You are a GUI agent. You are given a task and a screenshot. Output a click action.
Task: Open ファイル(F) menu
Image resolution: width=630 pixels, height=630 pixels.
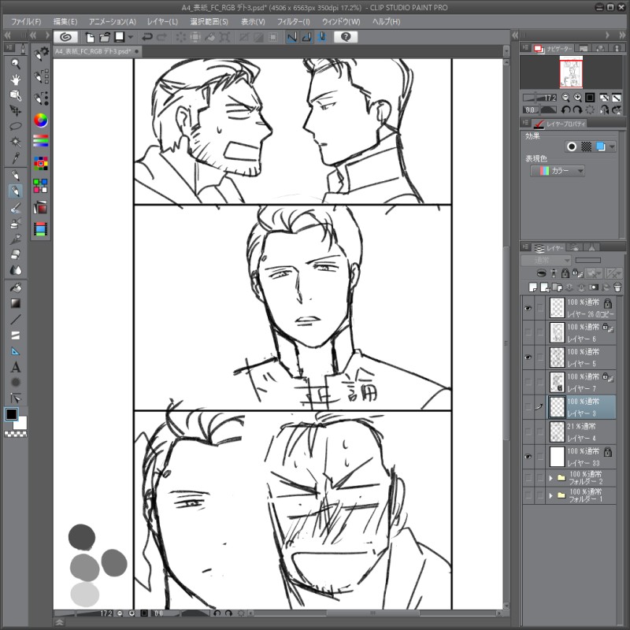click(26, 22)
